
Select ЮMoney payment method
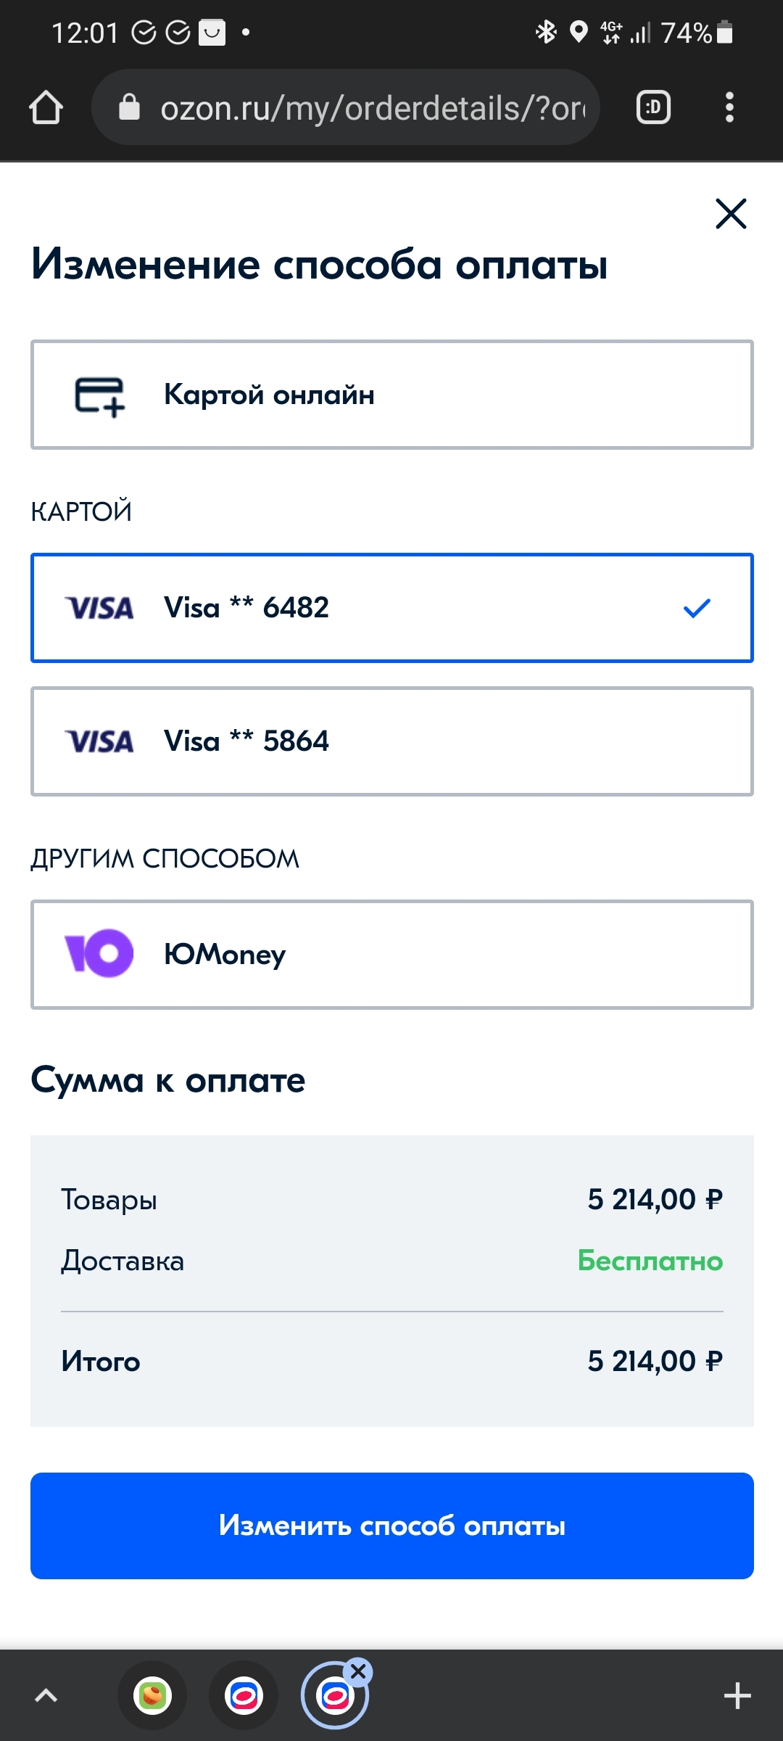point(391,955)
